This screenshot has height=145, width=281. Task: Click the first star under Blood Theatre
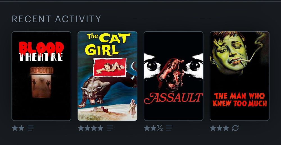pos(15,128)
